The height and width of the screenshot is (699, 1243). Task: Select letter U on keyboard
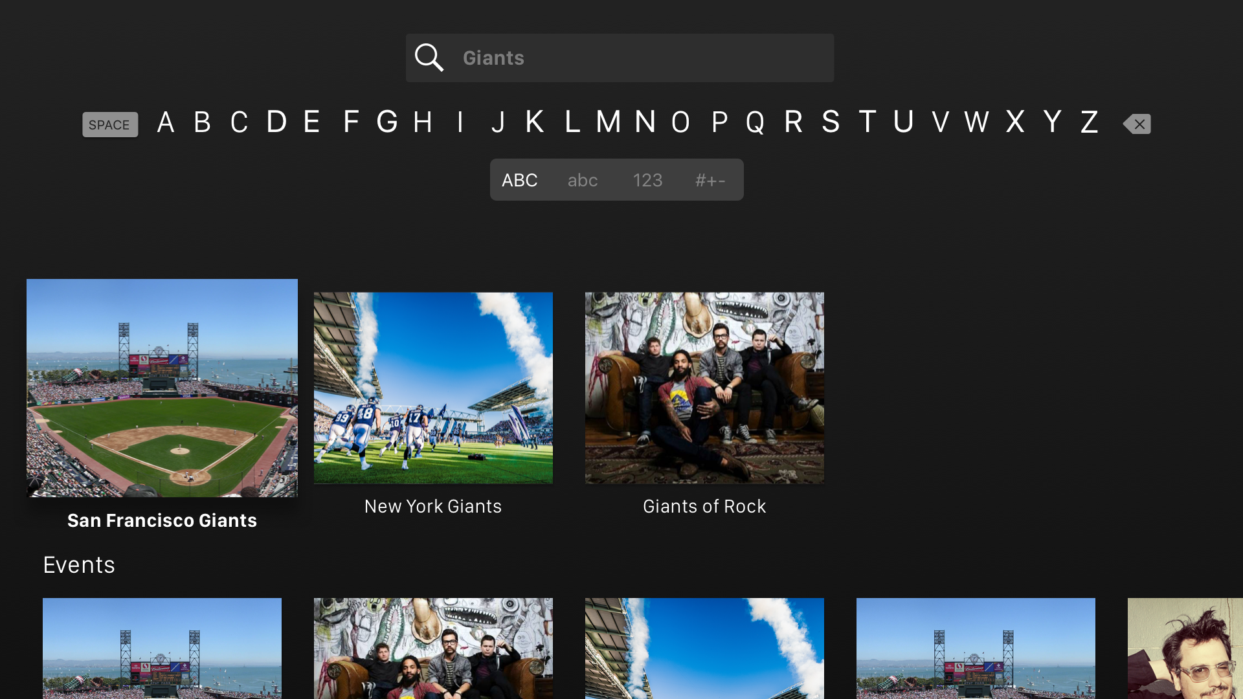coord(904,122)
